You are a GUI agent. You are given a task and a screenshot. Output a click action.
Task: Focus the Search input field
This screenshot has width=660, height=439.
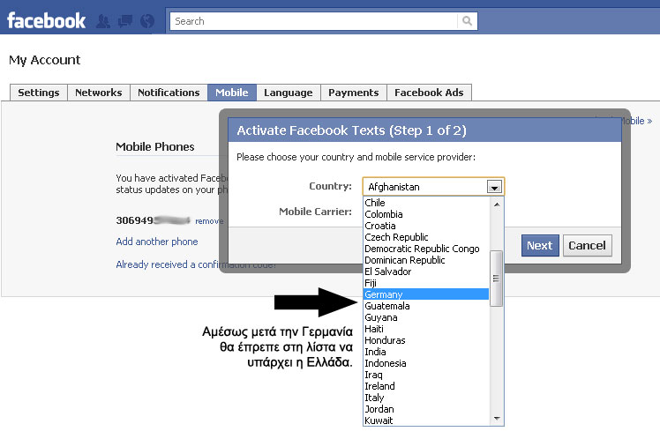[313, 21]
